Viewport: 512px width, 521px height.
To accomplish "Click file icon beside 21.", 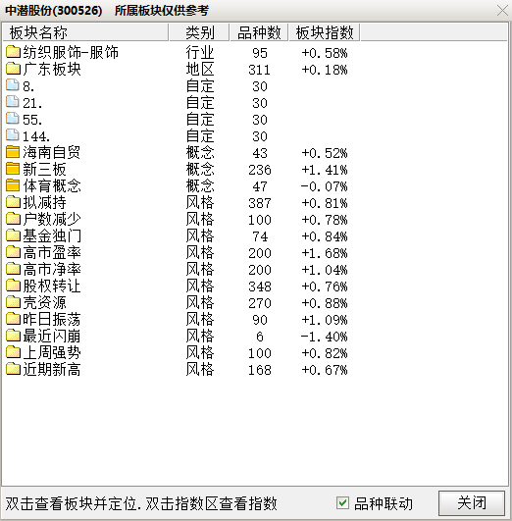I will point(13,101).
